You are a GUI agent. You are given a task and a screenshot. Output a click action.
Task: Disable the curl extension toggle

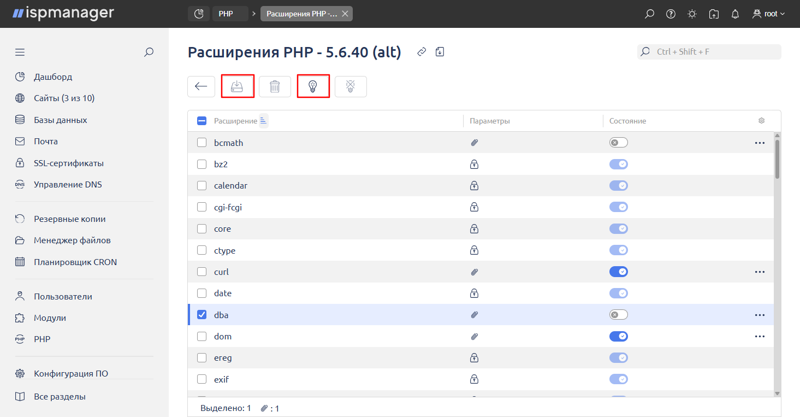click(618, 272)
